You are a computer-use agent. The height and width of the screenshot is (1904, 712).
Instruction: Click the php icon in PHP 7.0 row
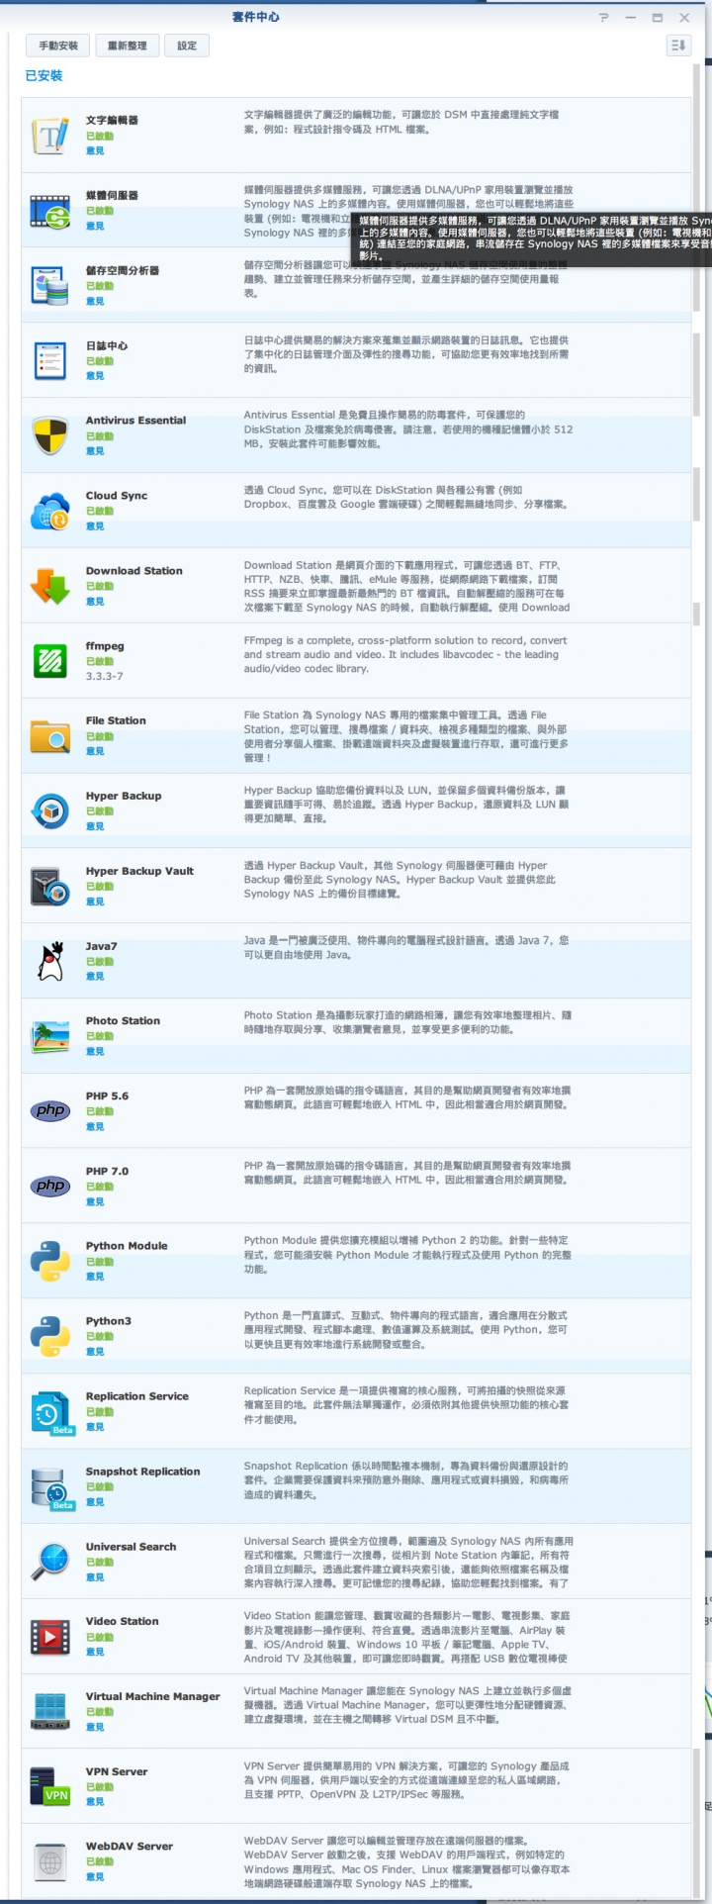pyautogui.click(x=49, y=1186)
